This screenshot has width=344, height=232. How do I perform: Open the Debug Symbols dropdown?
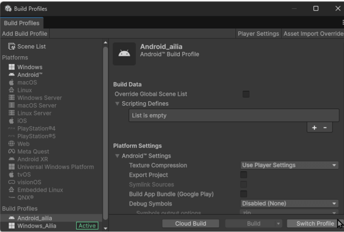pos(289,203)
